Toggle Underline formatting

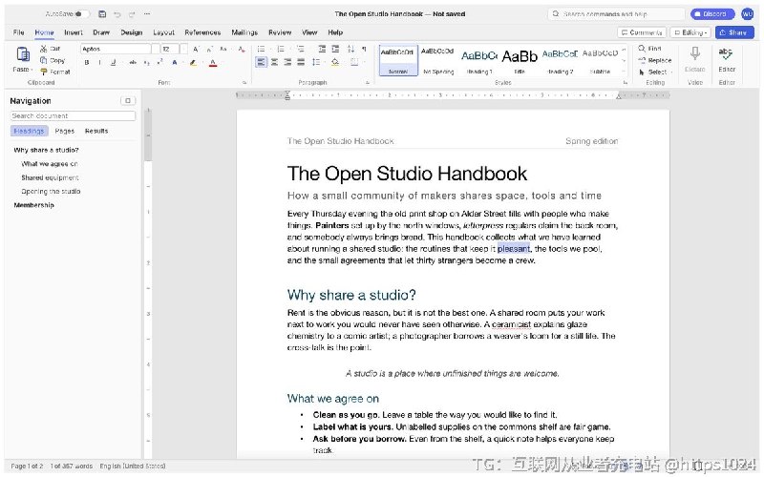tap(113, 63)
